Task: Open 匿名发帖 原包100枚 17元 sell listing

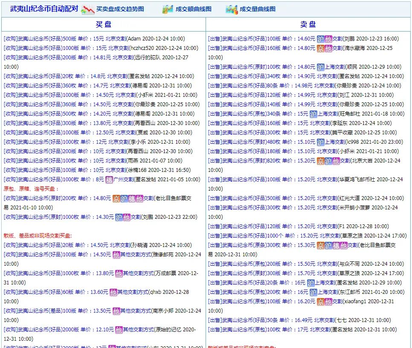Action: pos(302,330)
